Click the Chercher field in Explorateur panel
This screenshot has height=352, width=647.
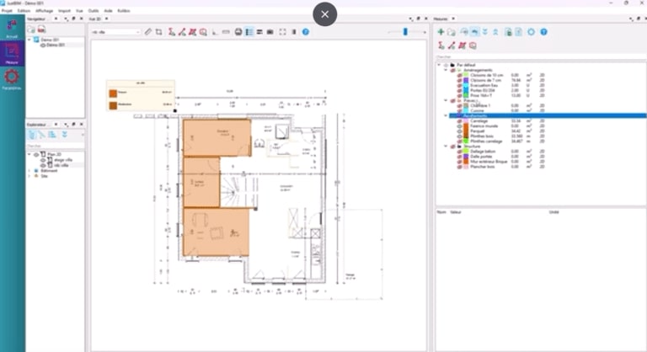click(56, 146)
